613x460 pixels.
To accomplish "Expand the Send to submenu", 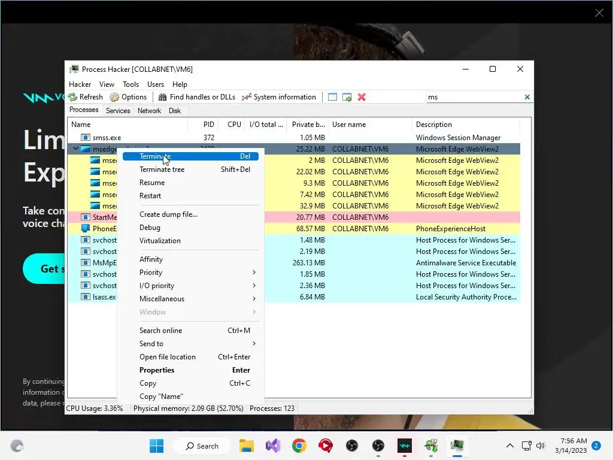I will (x=254, y=343).
